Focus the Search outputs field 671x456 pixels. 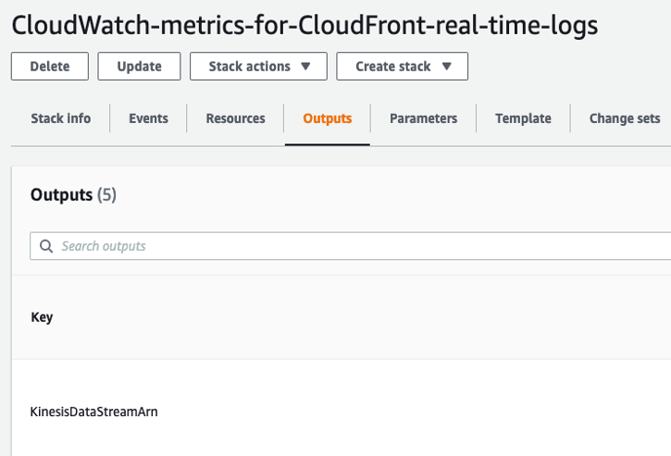(351, 246)
